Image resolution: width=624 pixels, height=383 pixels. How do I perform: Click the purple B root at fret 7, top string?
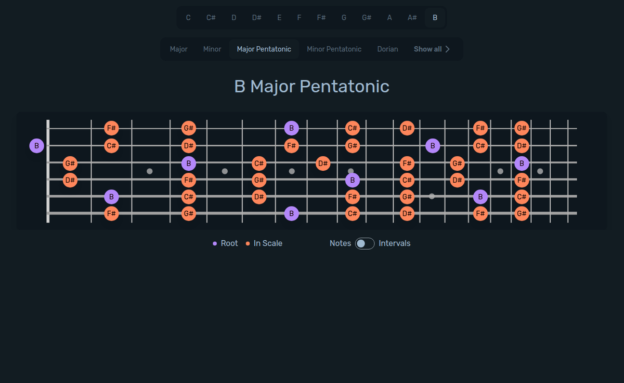click(x=292, y=128)
